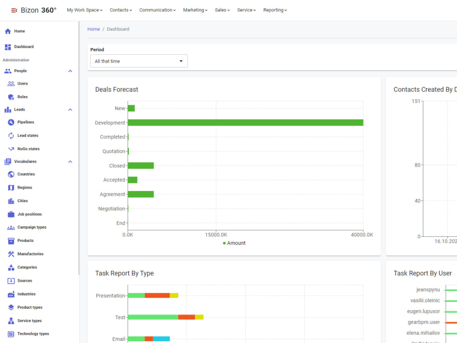457x343 pixels.
Task: Click the 'Administration' sidebar section label
Action: (x=16, y=60)
